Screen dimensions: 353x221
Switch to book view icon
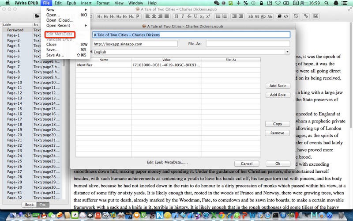(x=279, y=16)
